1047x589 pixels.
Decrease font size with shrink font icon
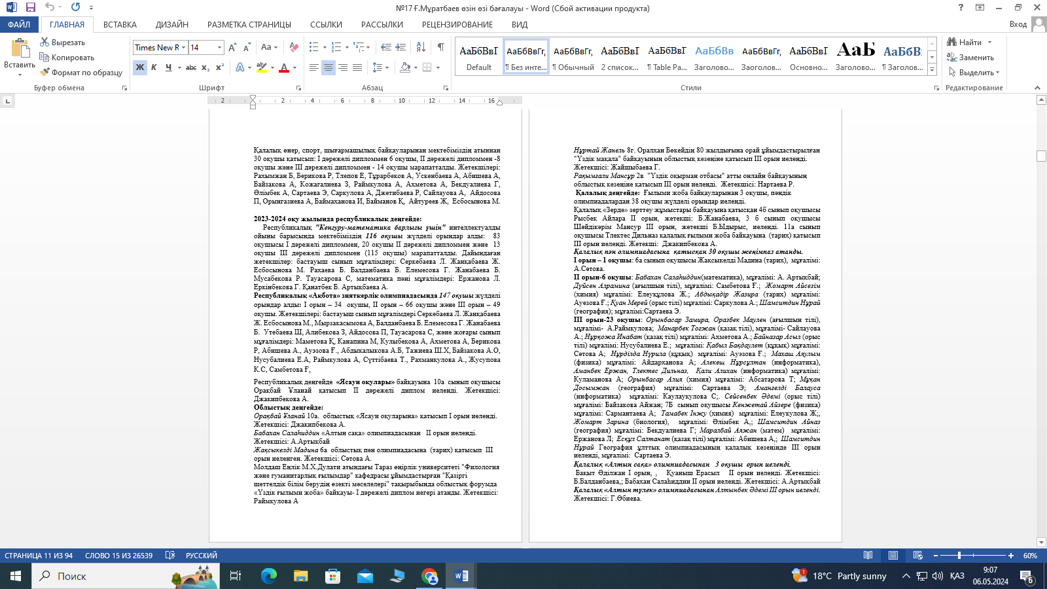coord(247,48)
